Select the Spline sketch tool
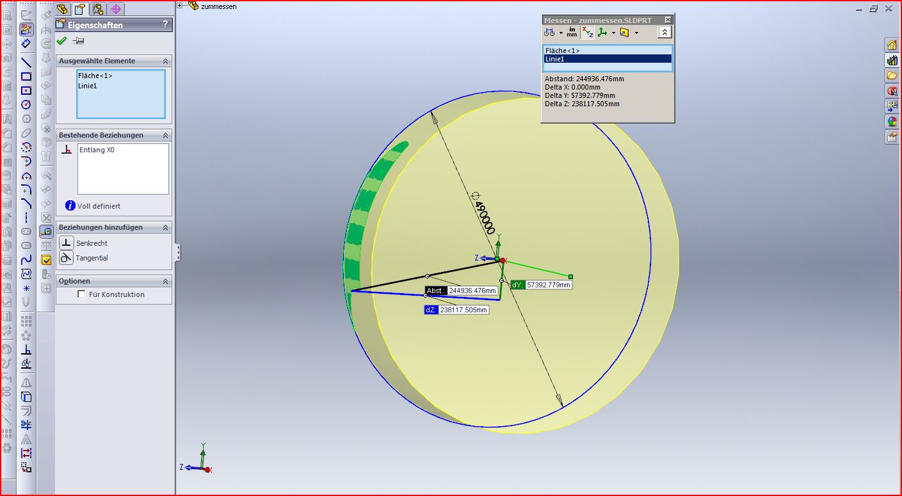The width and height of the screenshot is (902, 496). point(26,260)
